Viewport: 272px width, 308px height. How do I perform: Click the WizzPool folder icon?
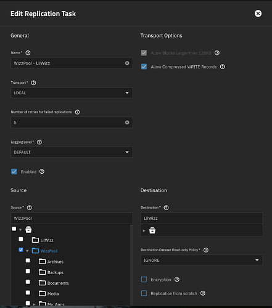(x=35, y=251)
